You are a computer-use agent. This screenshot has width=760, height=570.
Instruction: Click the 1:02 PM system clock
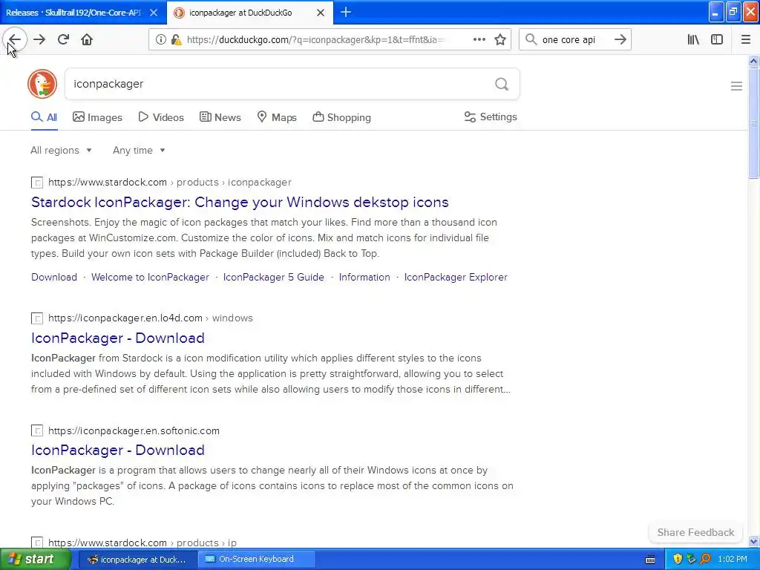click(x=733, y=560)
